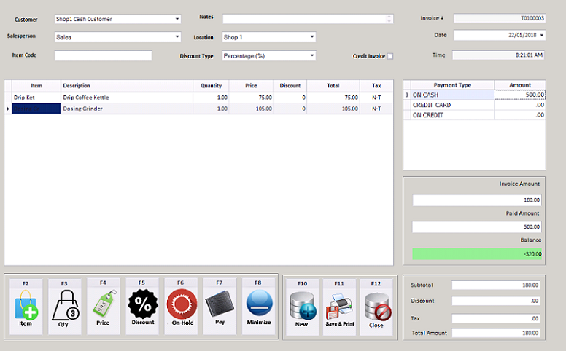The height and width of the screenshot is (351, 566).
Task: Click the Price column header
Action: (251, 86)
